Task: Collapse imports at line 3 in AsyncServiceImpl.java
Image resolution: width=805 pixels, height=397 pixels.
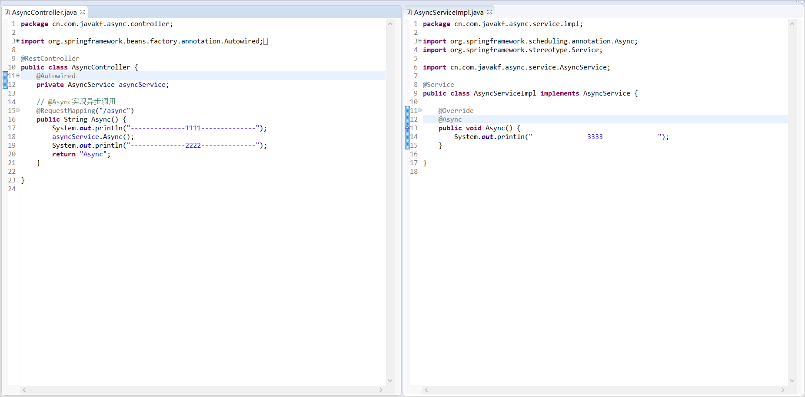Action: tap(420, 40)
